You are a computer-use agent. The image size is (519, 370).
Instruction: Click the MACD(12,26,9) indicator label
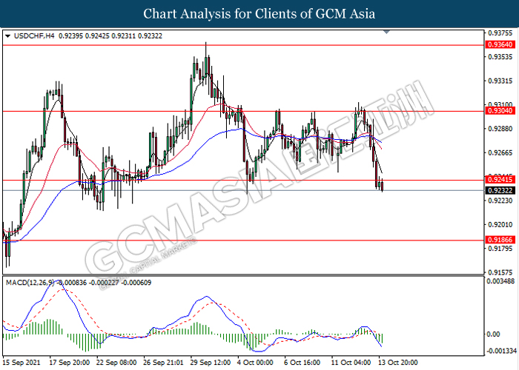click(x=30, y=283)
